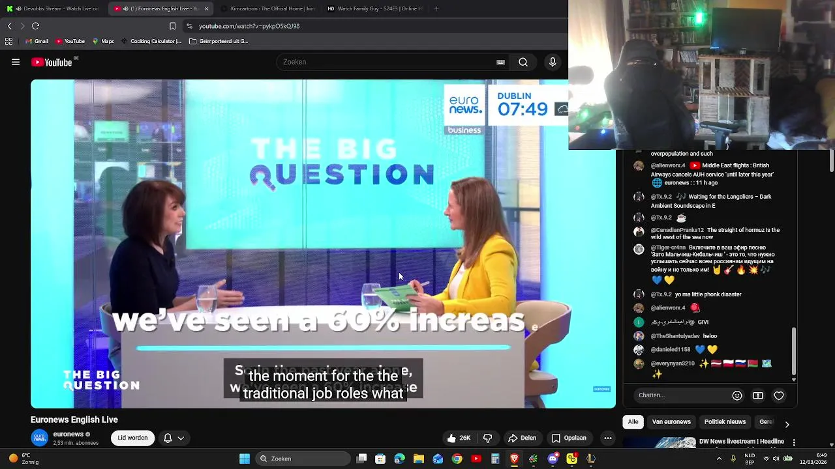Viewport: 835px width, 469px height.
Task: Open Discord from the taskbar
Action: click(x=553, y=459)
